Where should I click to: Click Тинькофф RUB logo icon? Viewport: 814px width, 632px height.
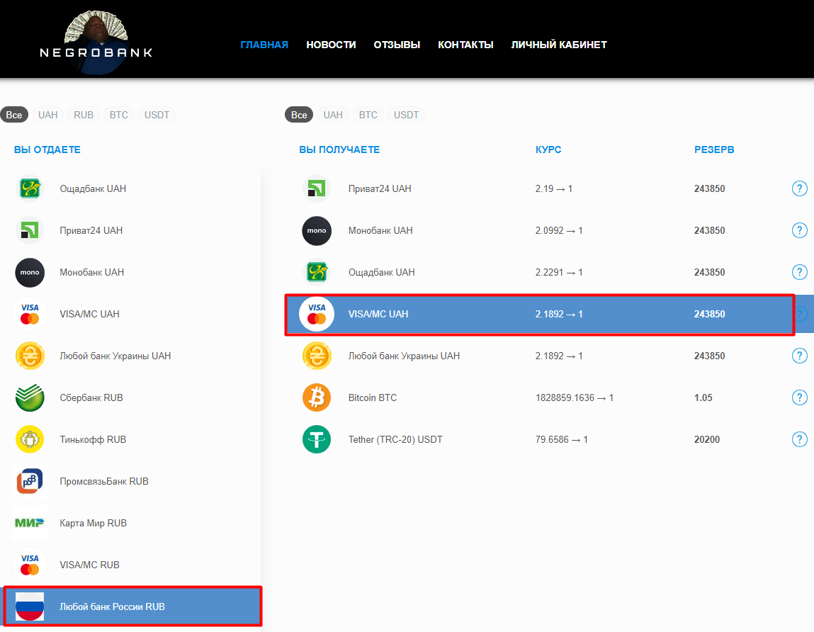[30, 440]
